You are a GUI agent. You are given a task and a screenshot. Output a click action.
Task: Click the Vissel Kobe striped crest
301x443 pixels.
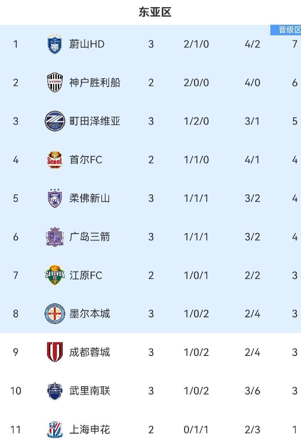(x=55, y=82)
